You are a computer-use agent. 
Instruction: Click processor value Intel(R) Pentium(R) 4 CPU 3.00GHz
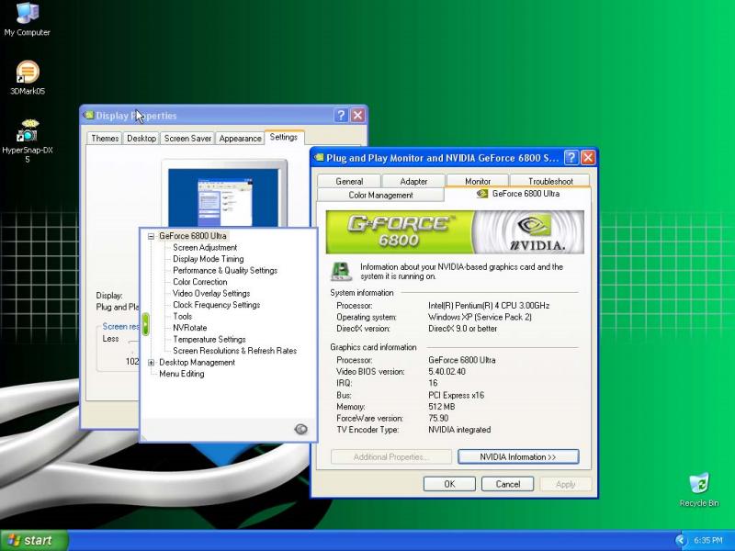click(489, 306)
